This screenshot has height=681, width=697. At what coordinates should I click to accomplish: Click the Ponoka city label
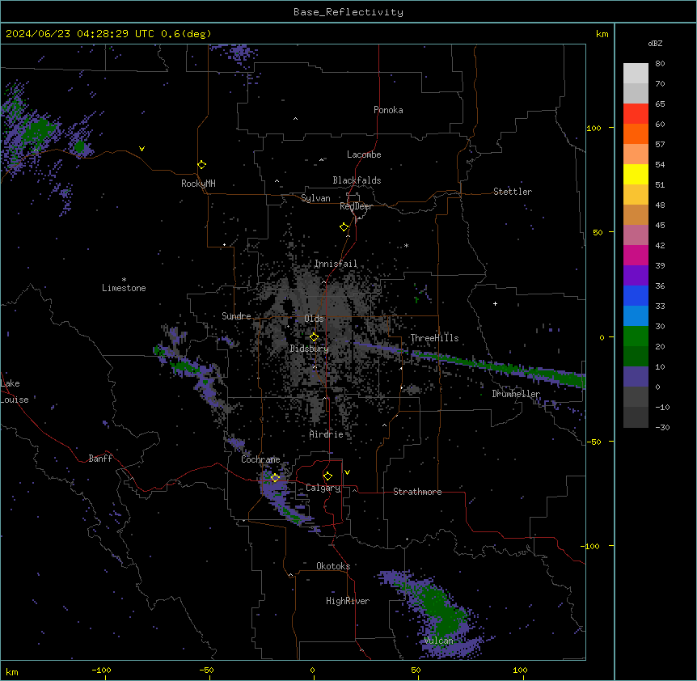[x=388, y=110]
